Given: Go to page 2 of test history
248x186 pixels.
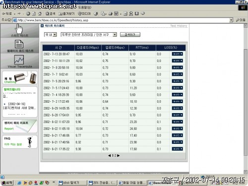Looking at the screenshot, I should coord(116,156).
